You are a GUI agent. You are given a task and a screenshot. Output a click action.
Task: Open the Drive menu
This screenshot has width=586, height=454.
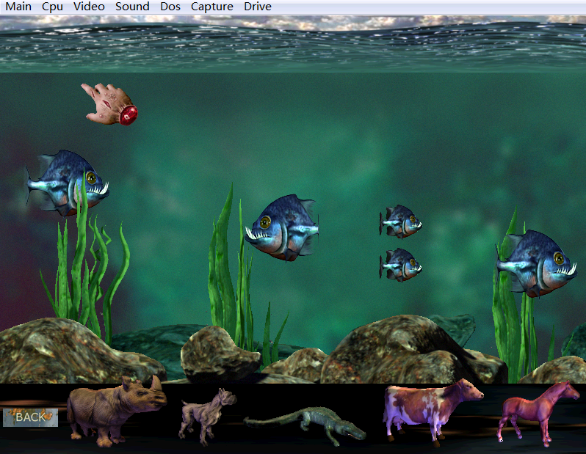tap(258, 7)
